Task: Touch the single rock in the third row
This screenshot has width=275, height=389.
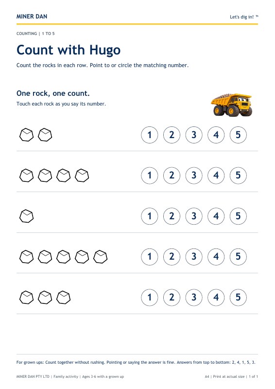Action: pyautogui.click(x=27, y=216)
